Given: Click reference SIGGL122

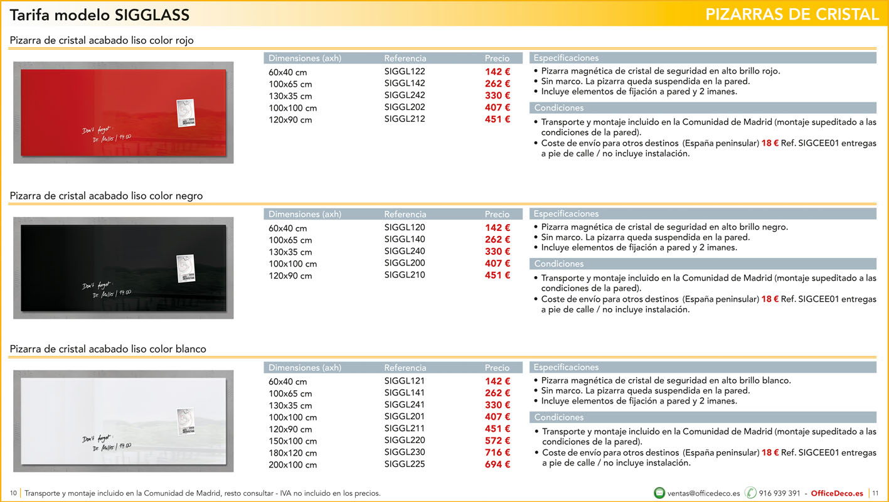Looking at the screenshot, I should point(405,72).
